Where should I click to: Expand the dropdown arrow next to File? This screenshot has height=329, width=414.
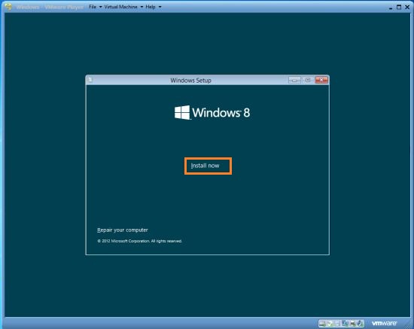pos(101,7)
